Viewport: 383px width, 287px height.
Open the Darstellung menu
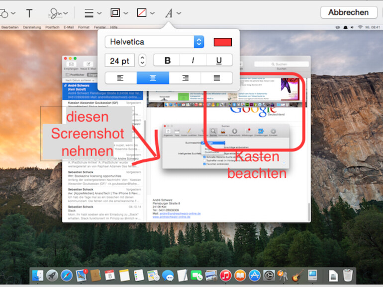32,27
